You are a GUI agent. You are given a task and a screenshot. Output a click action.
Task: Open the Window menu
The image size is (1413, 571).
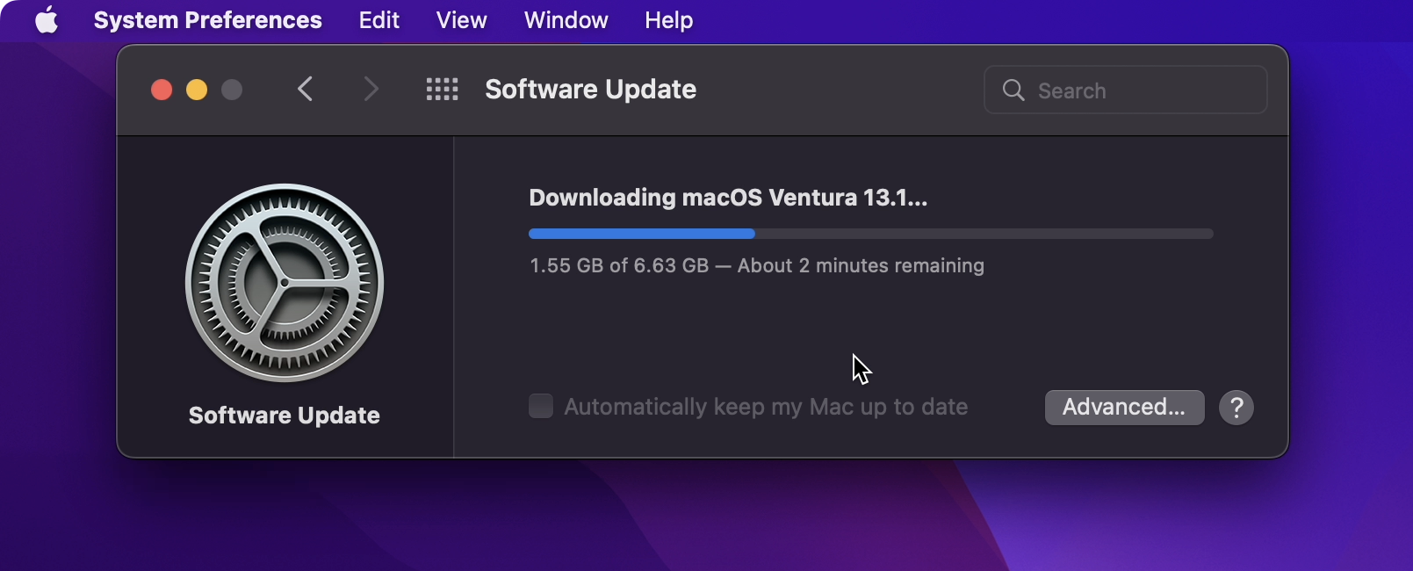point(565,19)
